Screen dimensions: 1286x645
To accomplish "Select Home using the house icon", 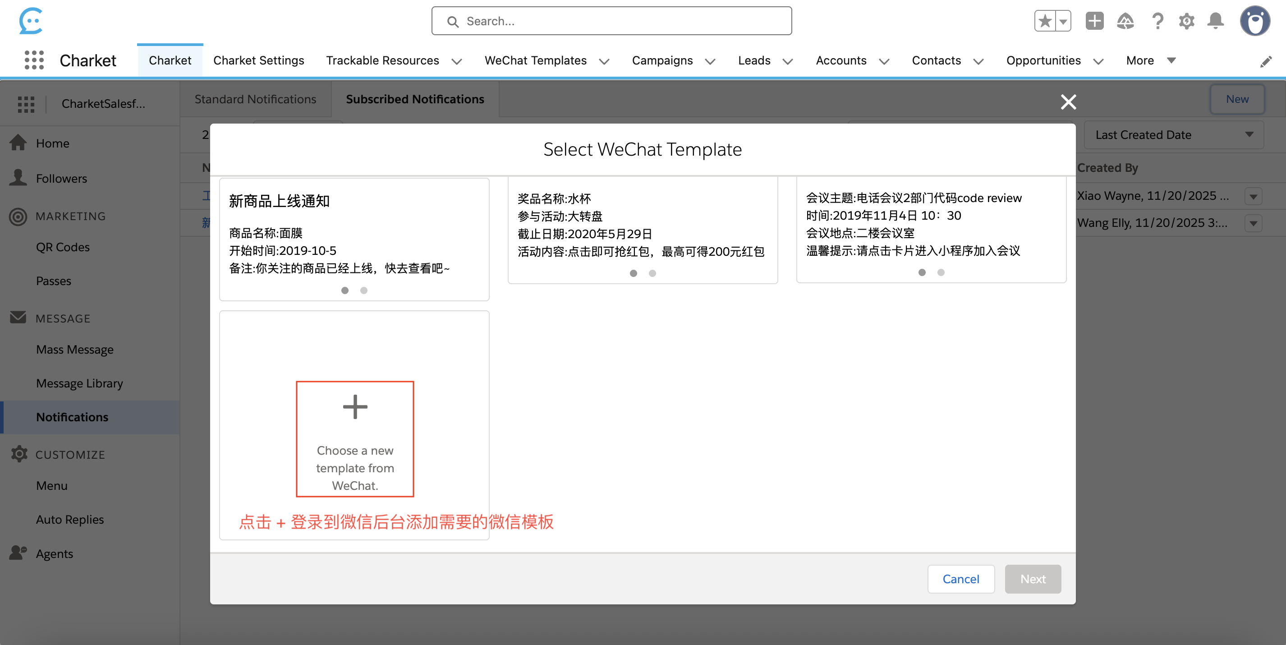I will 18,143.
